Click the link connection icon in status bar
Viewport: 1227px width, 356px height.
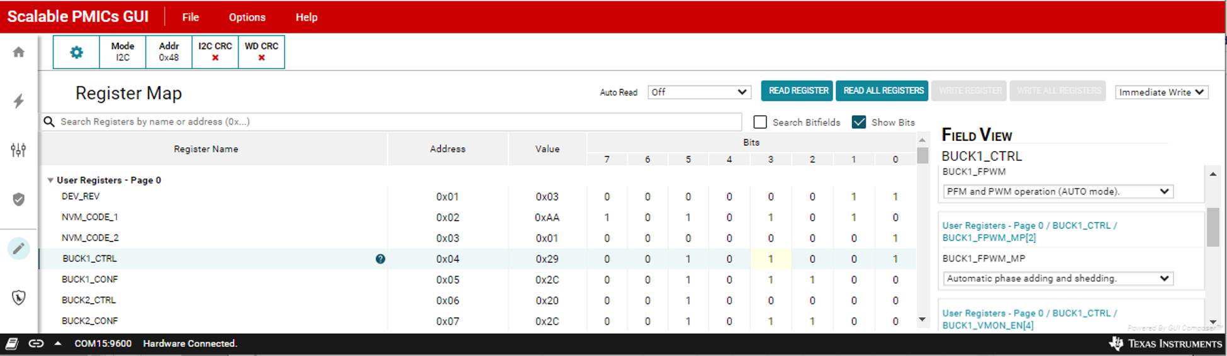click(x=36, y=343)
